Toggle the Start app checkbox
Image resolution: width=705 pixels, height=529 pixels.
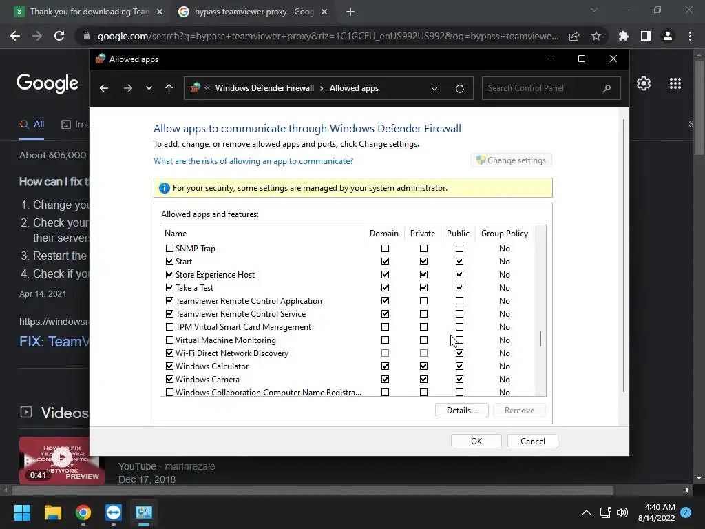click(x=169, y=261)
